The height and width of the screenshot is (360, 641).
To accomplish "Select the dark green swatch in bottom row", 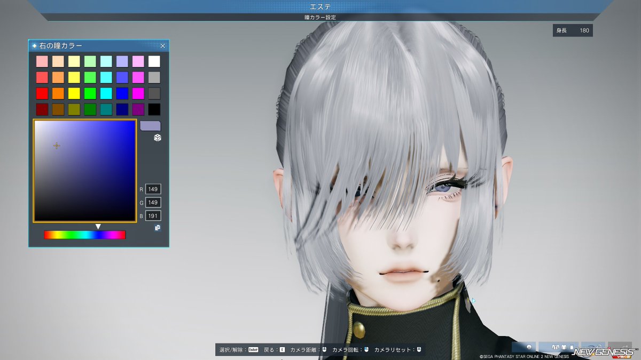I will click(90, 109).
